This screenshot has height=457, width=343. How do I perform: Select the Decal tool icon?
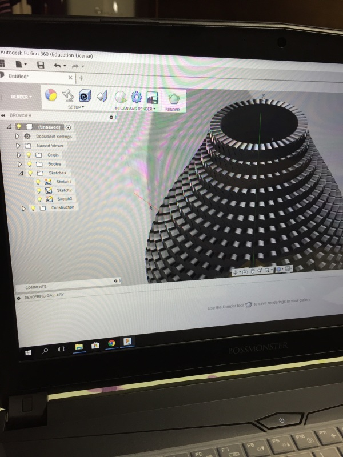pyautogui.click(x=85, y=95)
